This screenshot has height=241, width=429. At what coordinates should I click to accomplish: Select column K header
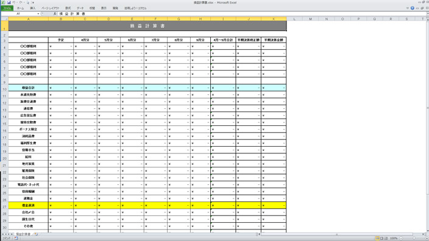coord(274,19)
